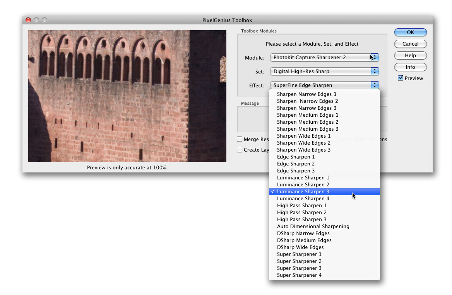452x295 pixels.
Task: Click the OK button
Action: (410, 32)
